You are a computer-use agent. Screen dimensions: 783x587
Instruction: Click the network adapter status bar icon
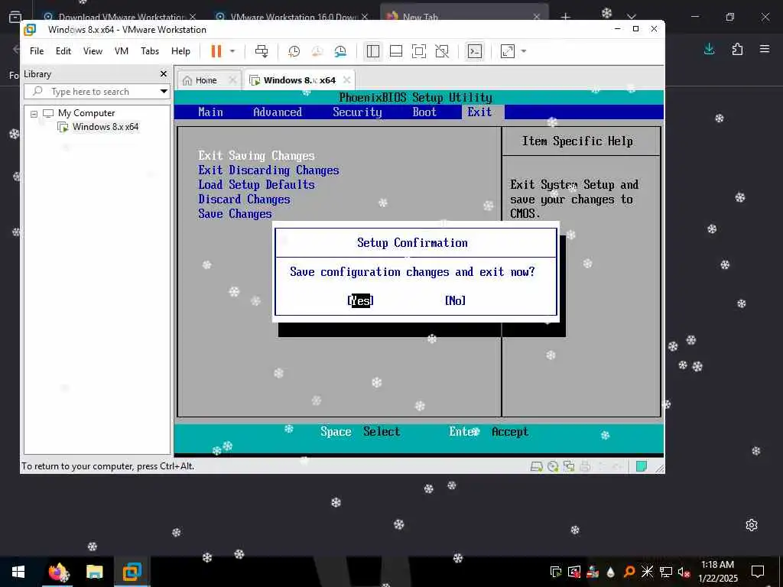[x=569, y=467]
